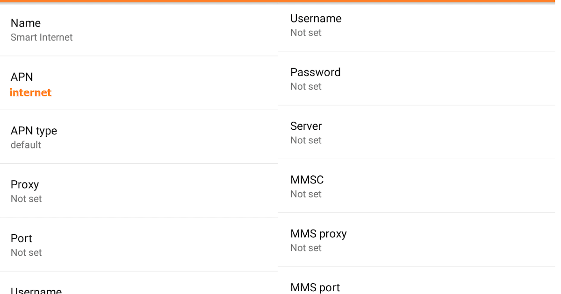Screen dimensions: 561x294
Task: Tap the default APN type value
Action: click(x=26, y=145)
